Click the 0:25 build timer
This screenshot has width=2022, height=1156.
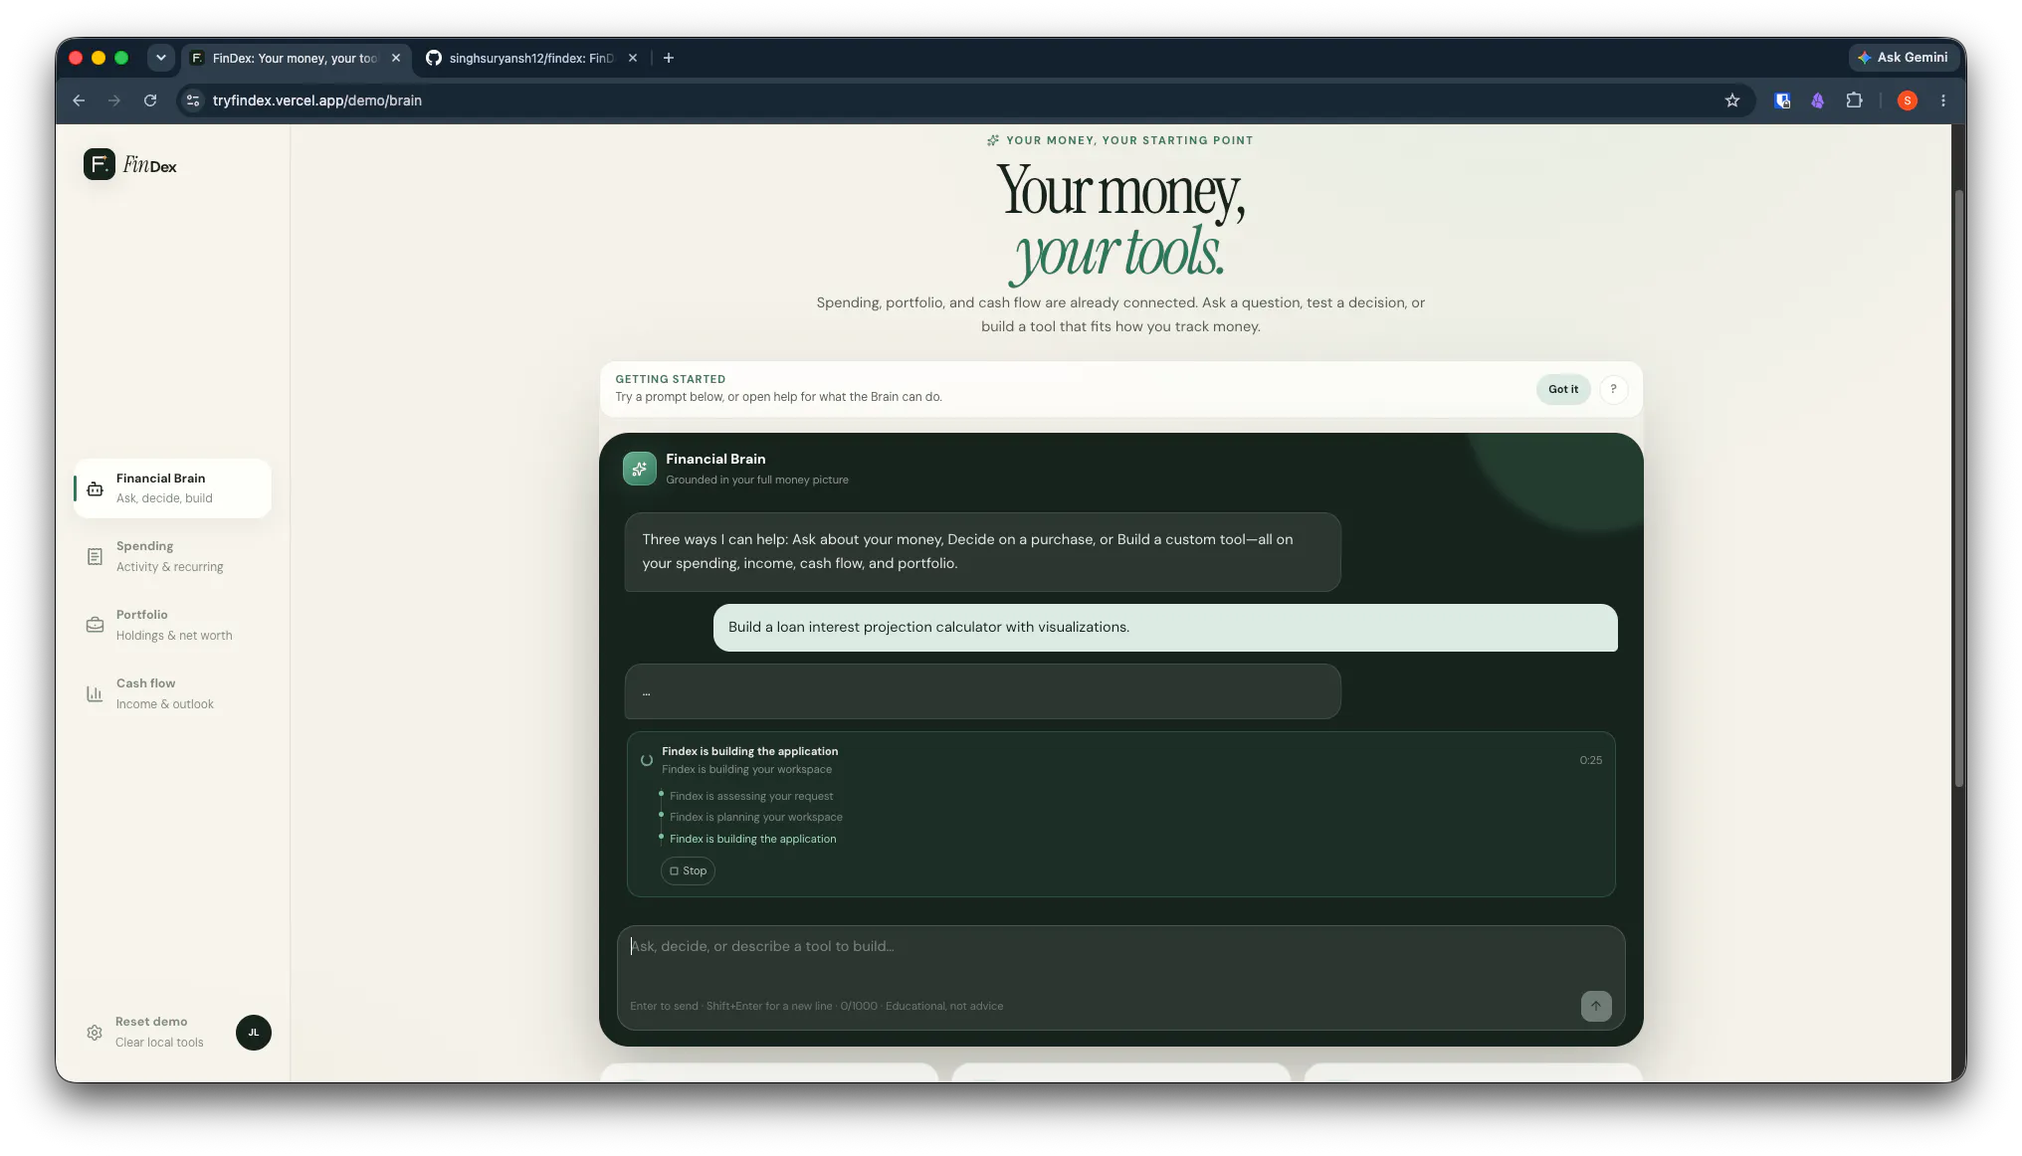click(1590, 760)
